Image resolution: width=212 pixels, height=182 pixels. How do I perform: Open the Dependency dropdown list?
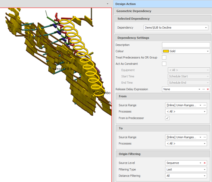tap(206, 28)
